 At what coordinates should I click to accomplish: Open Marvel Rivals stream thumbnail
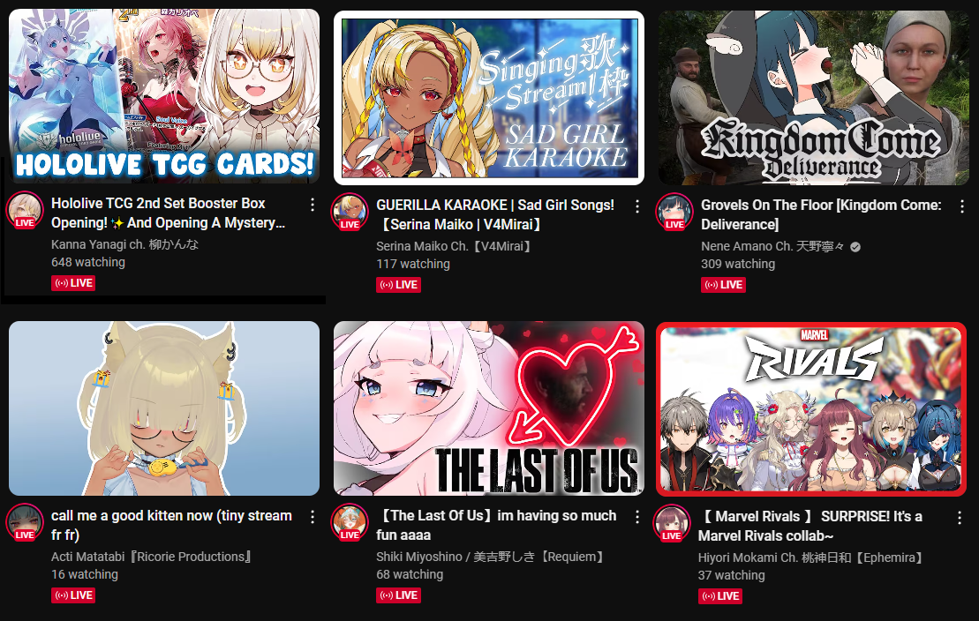[x=811, y=409]
